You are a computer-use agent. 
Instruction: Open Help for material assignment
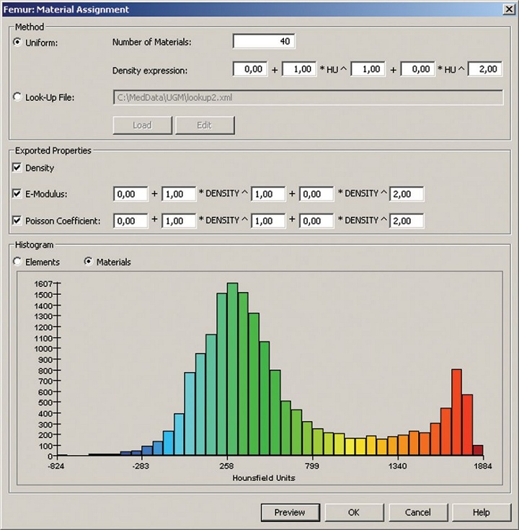pos(481,513)
